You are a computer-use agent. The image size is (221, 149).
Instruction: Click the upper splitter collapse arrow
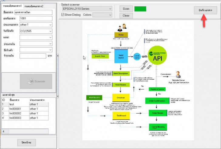click(x=58, y=56)
